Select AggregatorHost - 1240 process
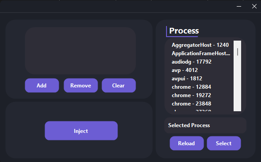 coord(200,45)
